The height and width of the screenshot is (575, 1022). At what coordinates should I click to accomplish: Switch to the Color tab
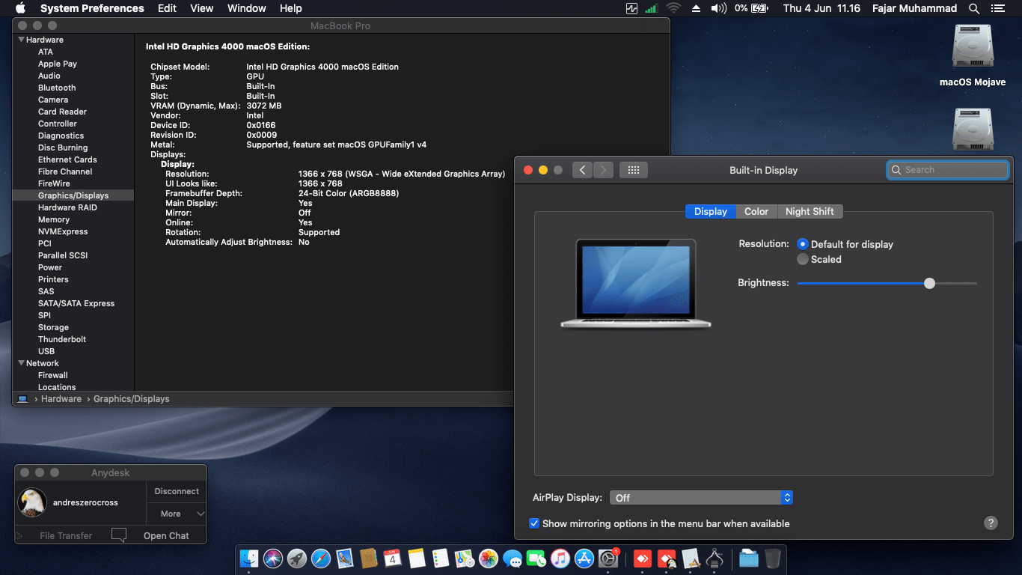pos(756,212)
